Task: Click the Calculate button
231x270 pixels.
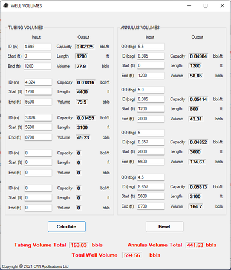Action: (x=67, y=226)
